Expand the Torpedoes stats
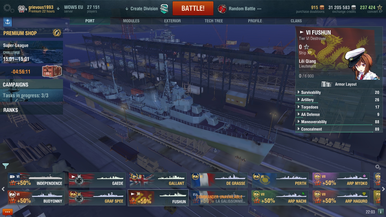This screenshot has width=386, height=217. click(x=338, y=107)
